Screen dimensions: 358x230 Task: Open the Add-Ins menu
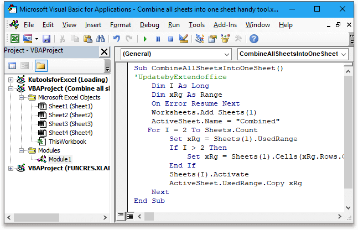pos(225,25)
